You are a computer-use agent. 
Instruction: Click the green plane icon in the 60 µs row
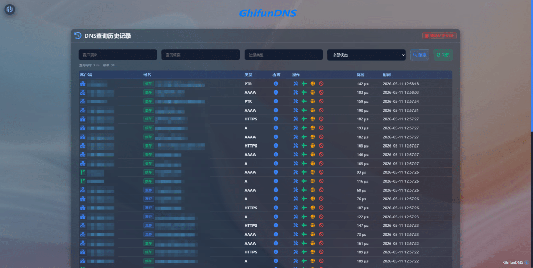click(304, 190)
